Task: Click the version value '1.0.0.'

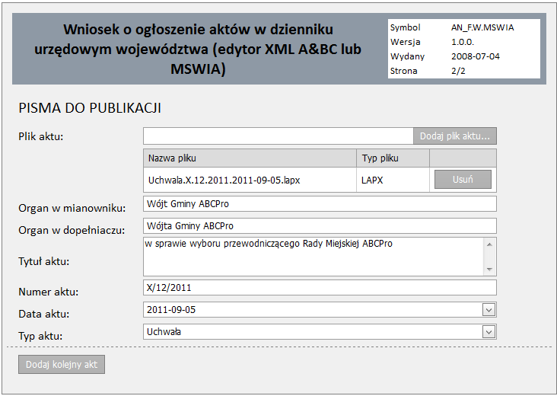Action: [x=463, y=42]
